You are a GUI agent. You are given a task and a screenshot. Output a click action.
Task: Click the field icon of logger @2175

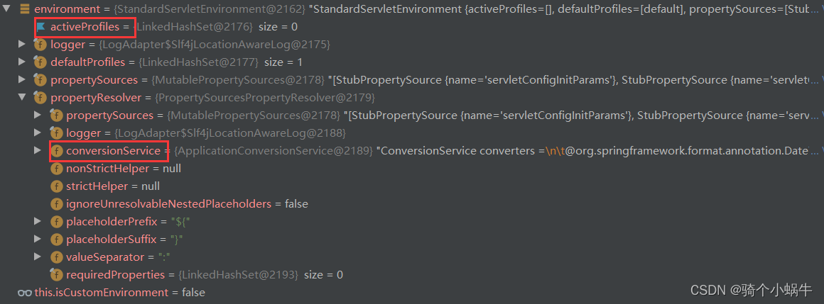[x=40, y=45]
